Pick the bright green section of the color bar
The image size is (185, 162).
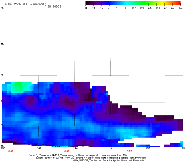click(x=145, y=3)
